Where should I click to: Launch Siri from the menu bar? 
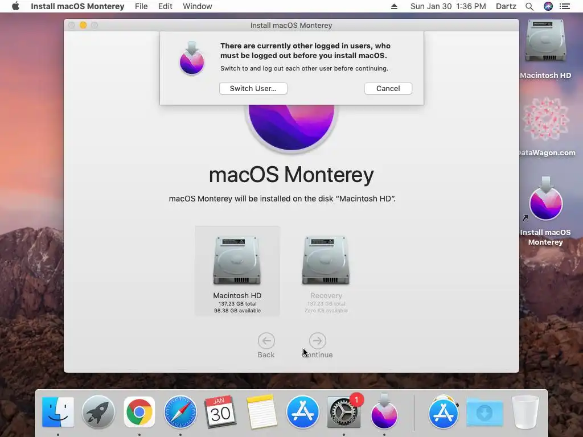548,6
